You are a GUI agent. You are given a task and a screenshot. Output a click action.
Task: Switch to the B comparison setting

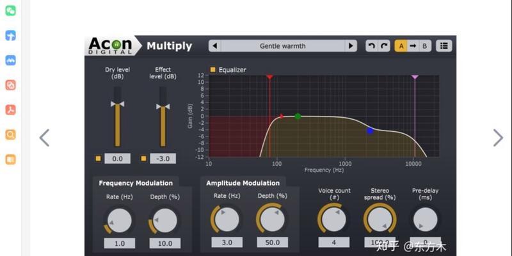(x=425, y=46)
